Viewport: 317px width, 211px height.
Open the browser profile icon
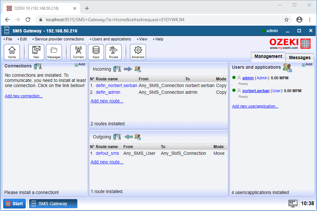[299, 20]
